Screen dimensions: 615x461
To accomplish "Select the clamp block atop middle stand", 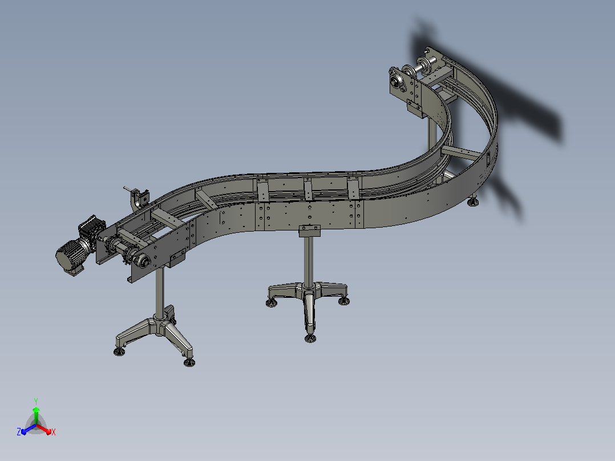I will point(309,230).
